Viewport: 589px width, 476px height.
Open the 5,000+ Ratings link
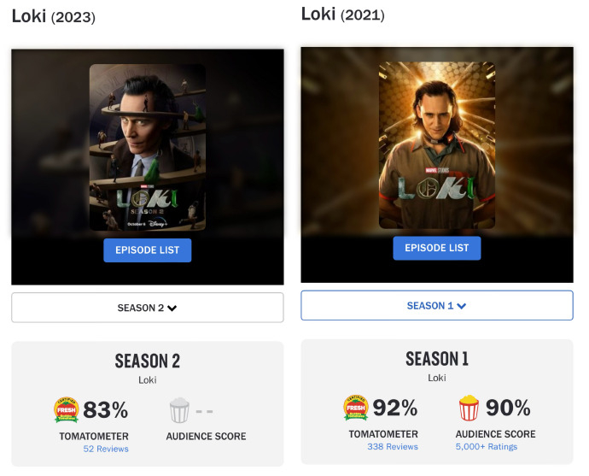pos(486,446)
